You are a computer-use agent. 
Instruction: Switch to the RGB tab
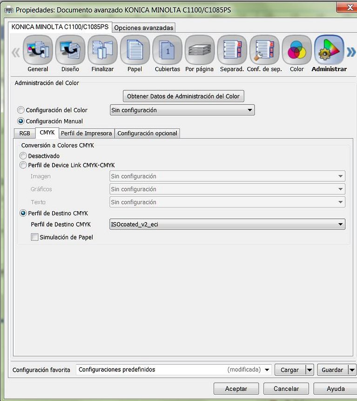[x=25, y=133]
